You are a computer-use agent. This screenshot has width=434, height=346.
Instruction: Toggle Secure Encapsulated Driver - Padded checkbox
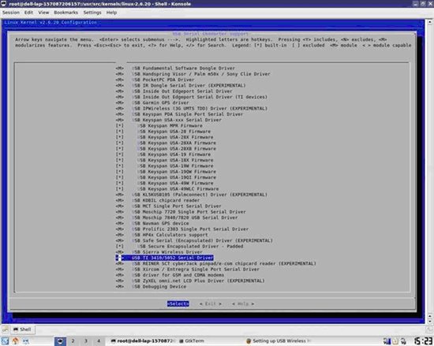[x=120, y=246]
